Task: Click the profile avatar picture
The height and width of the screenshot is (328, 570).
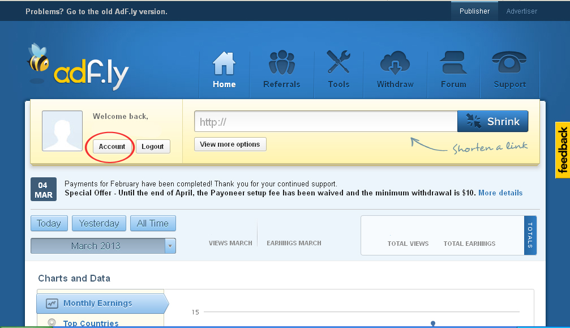Action: 62,131
